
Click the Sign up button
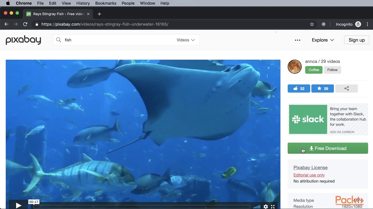(357, 40)
